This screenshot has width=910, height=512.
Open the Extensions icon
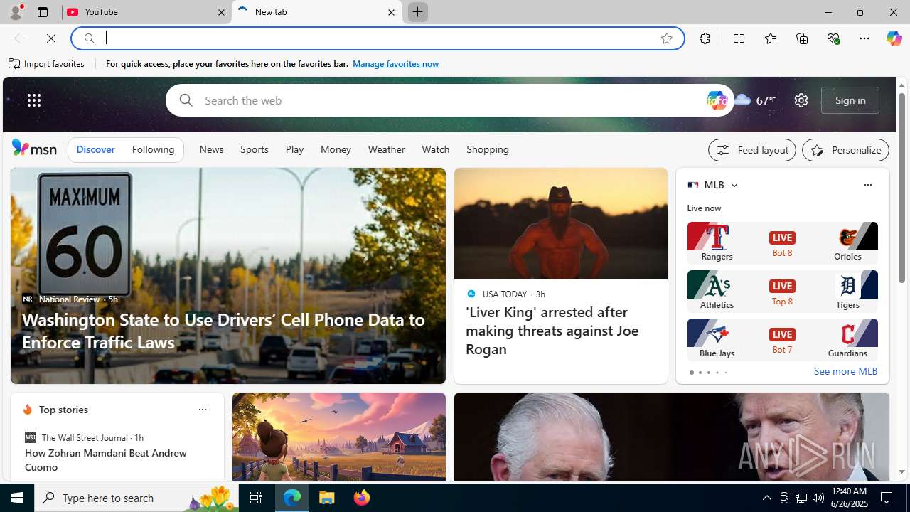coord(705,38)
